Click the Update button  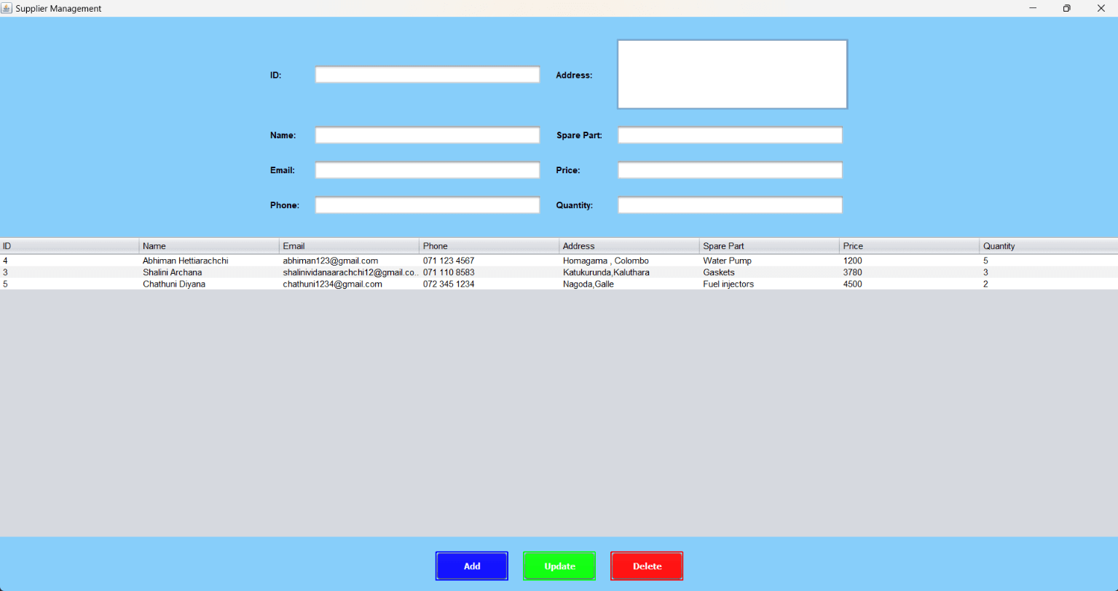click(559, 566)
